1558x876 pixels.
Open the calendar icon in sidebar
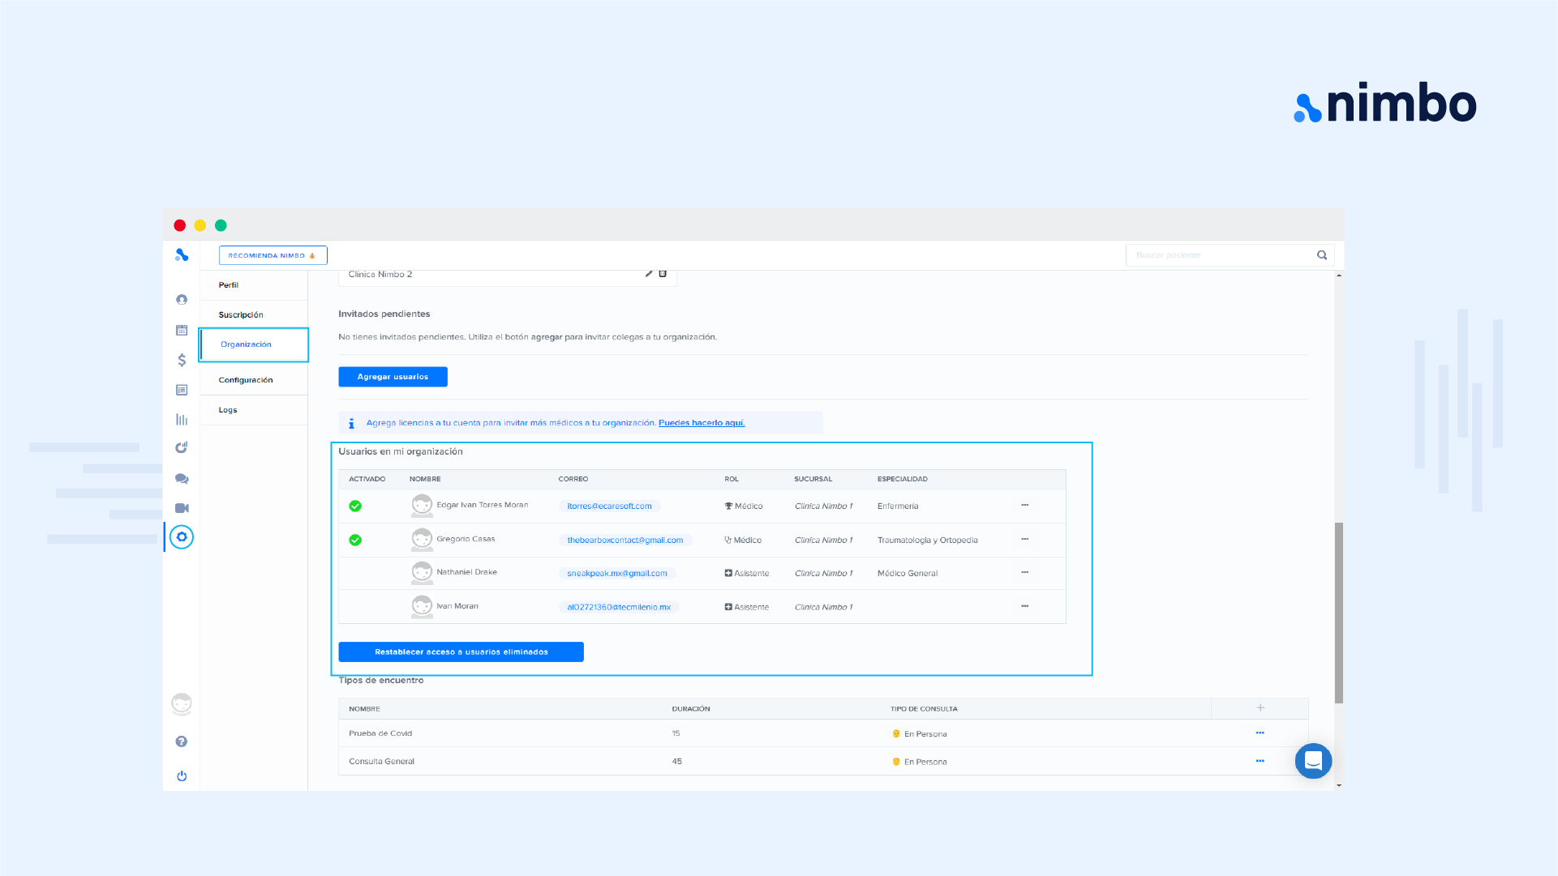coord(182,330)
